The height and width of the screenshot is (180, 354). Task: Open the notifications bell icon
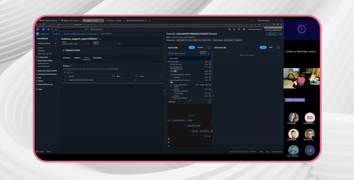pyautogui.click(x=235, y=29)
